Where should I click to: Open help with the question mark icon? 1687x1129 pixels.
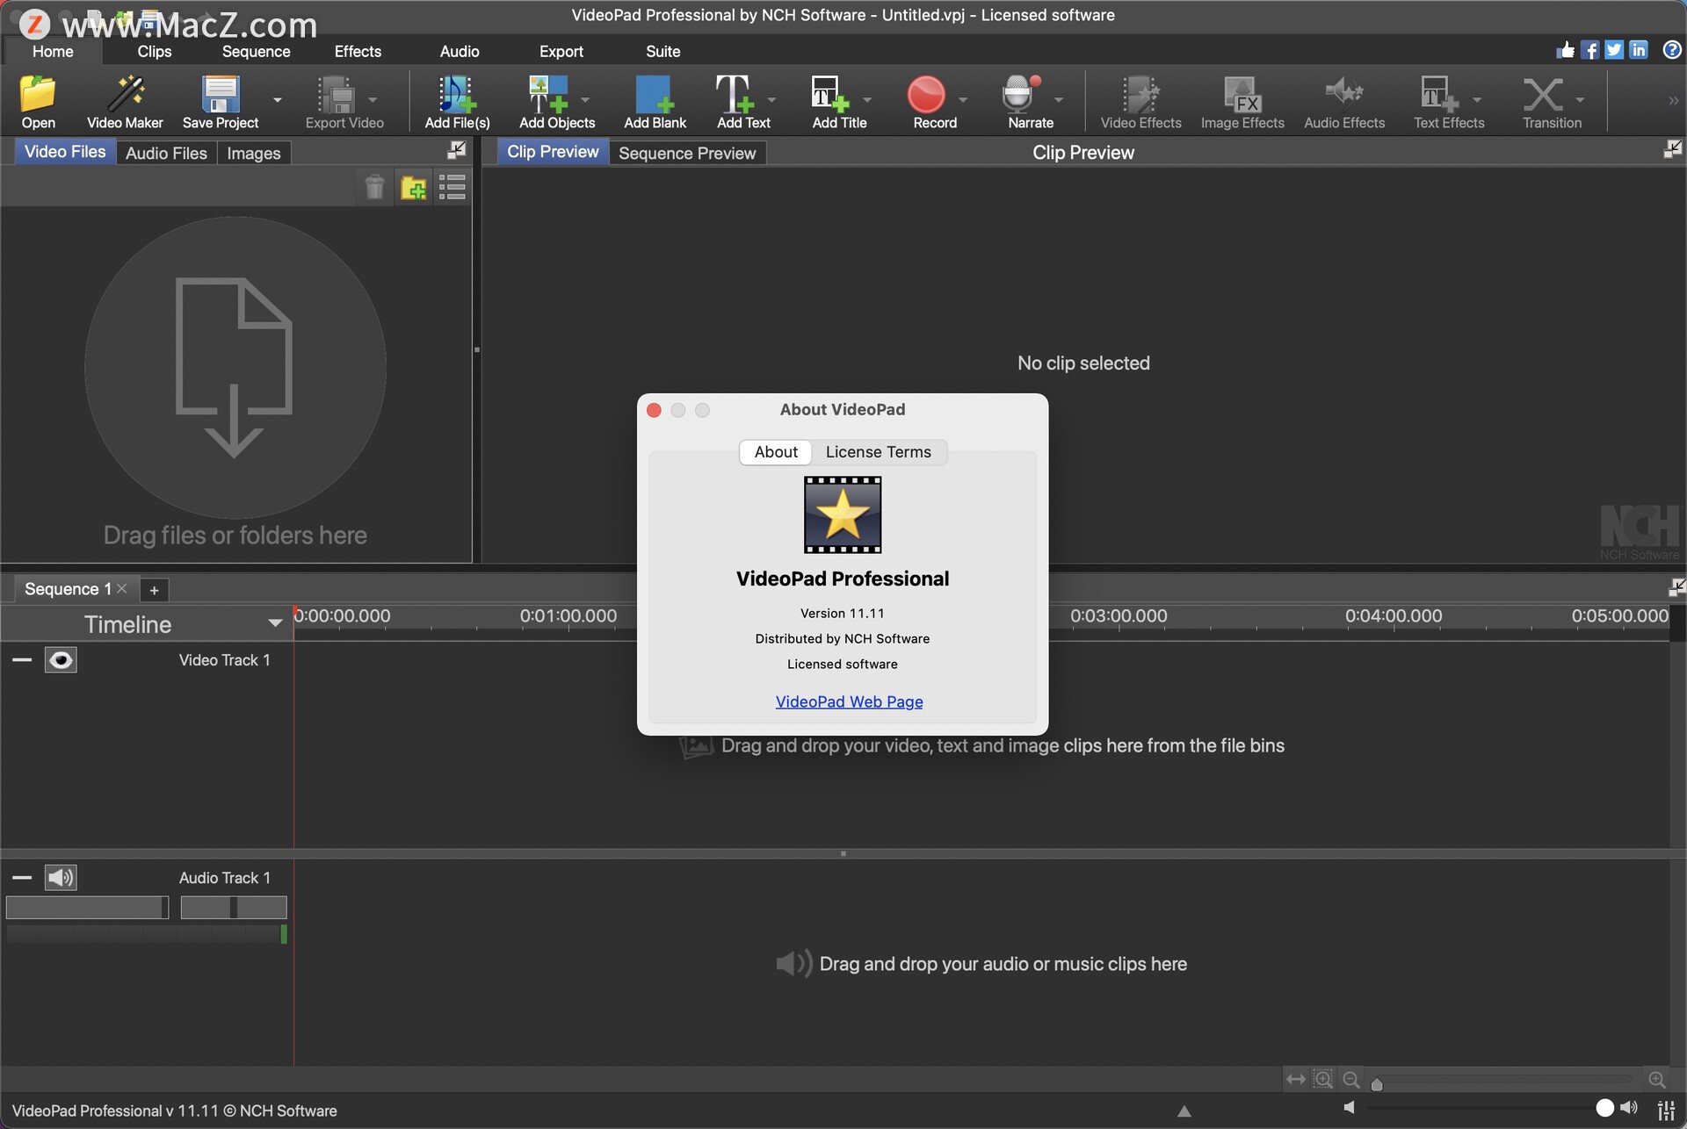point(1672,50)
